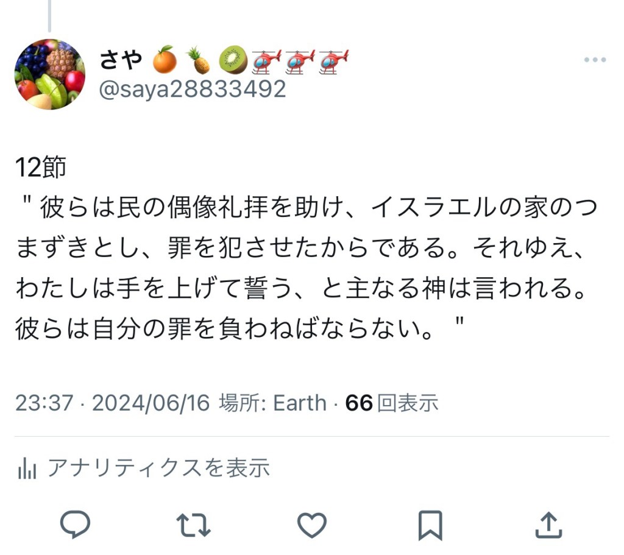Click the first red helicopter emoji
This screenshot has width=624, height=555.
point(266,62)
